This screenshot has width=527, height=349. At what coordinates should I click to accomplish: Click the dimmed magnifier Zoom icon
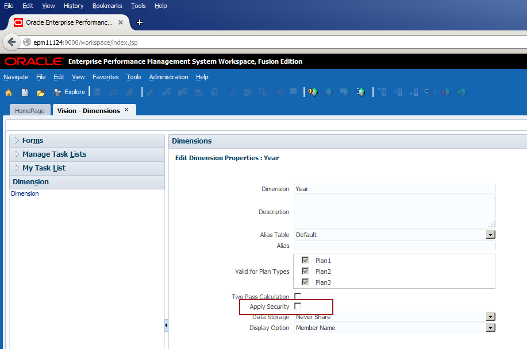tap(428, 92)
